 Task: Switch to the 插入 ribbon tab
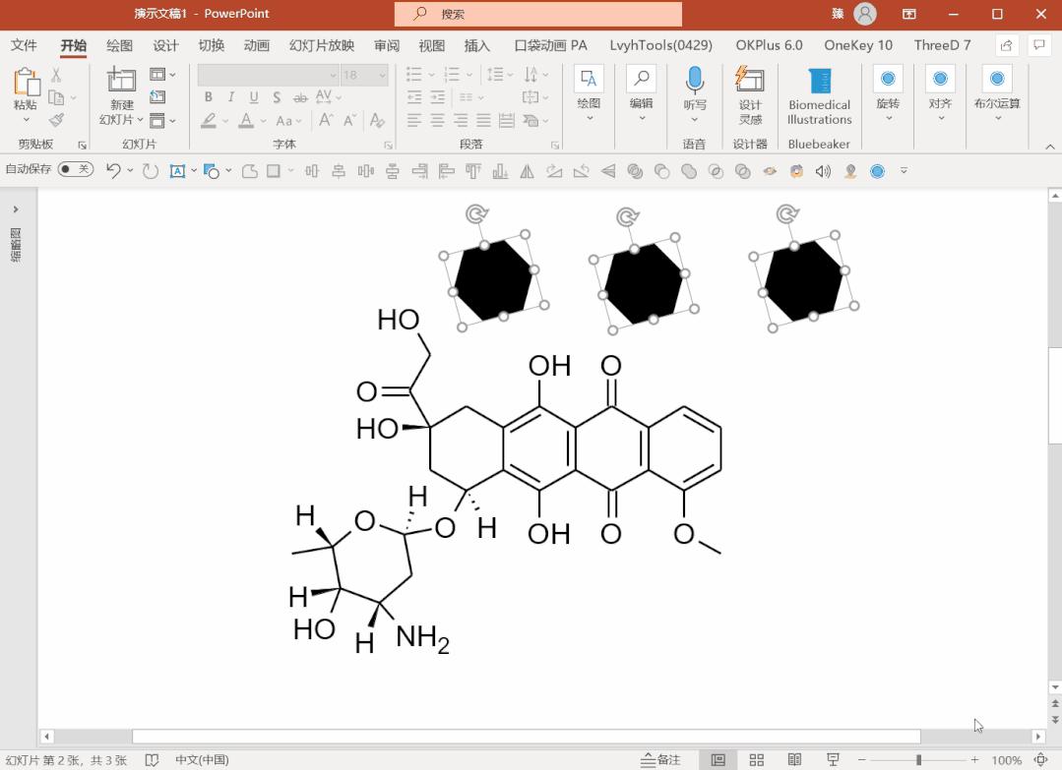(475, 44)
